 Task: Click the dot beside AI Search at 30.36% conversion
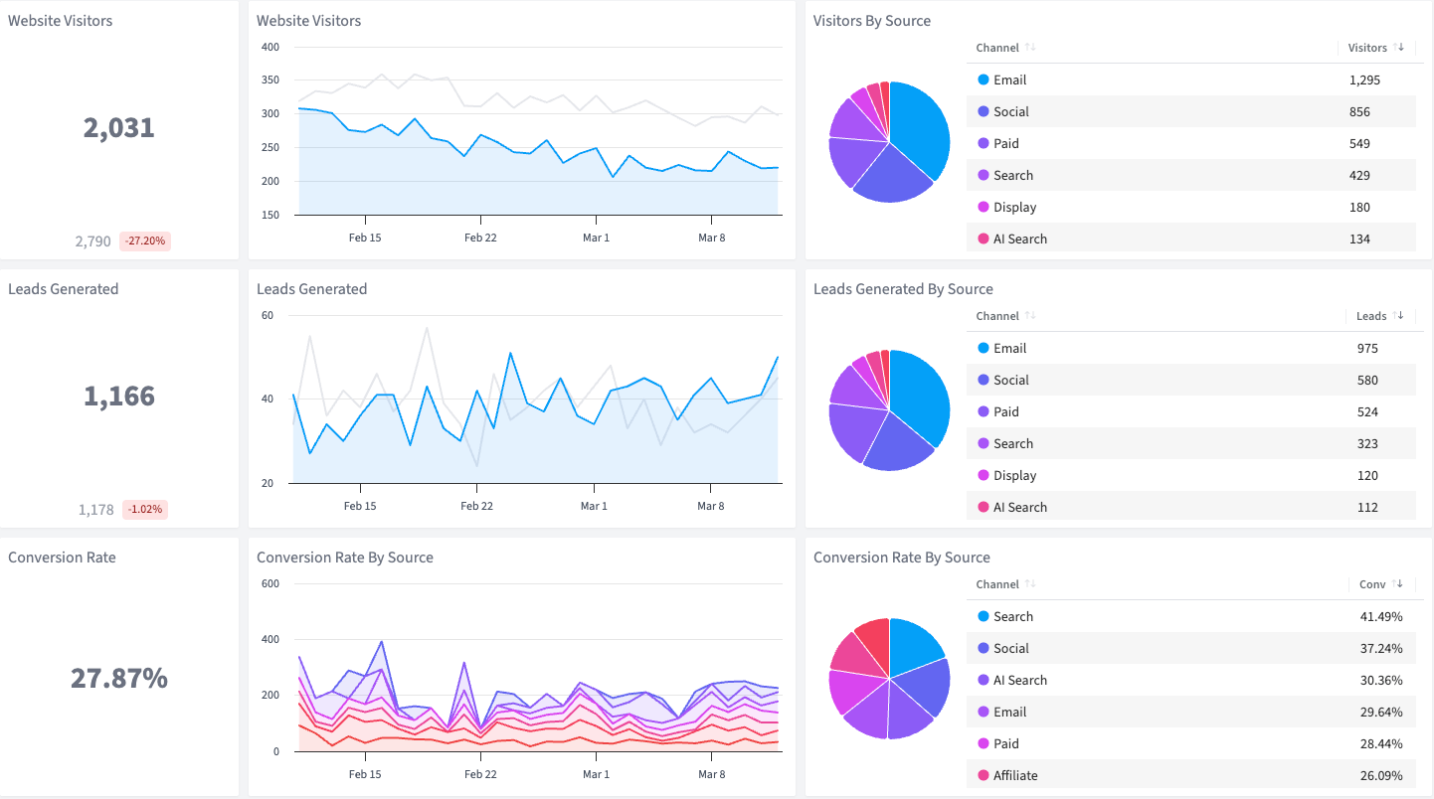[984, 680]
